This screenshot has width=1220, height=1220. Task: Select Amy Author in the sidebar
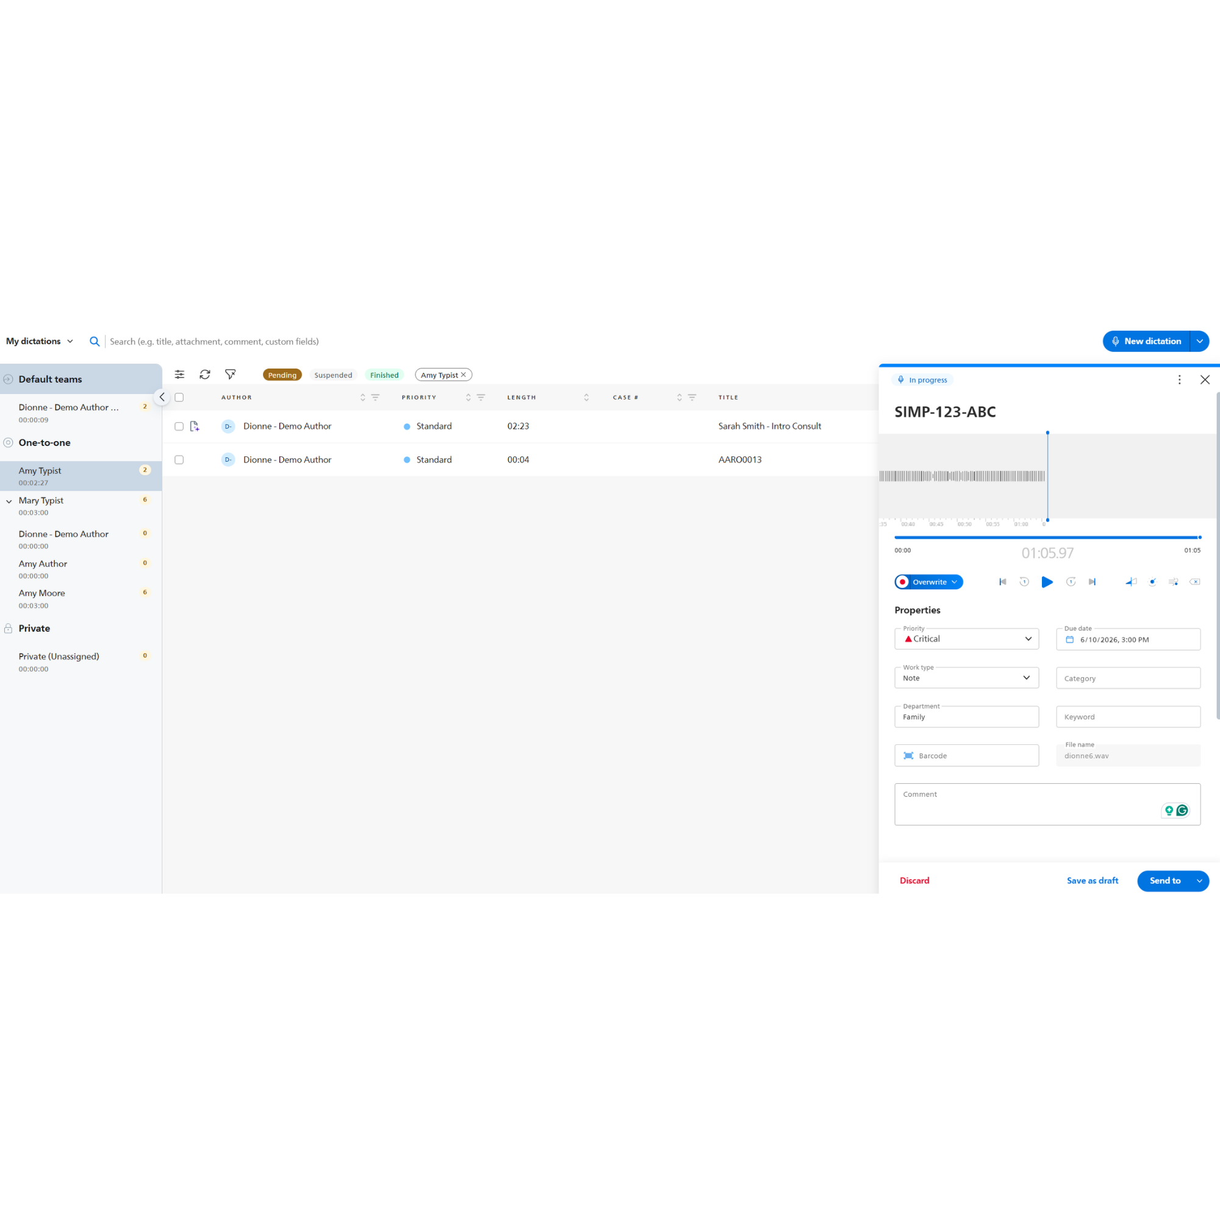pos(81,569)
